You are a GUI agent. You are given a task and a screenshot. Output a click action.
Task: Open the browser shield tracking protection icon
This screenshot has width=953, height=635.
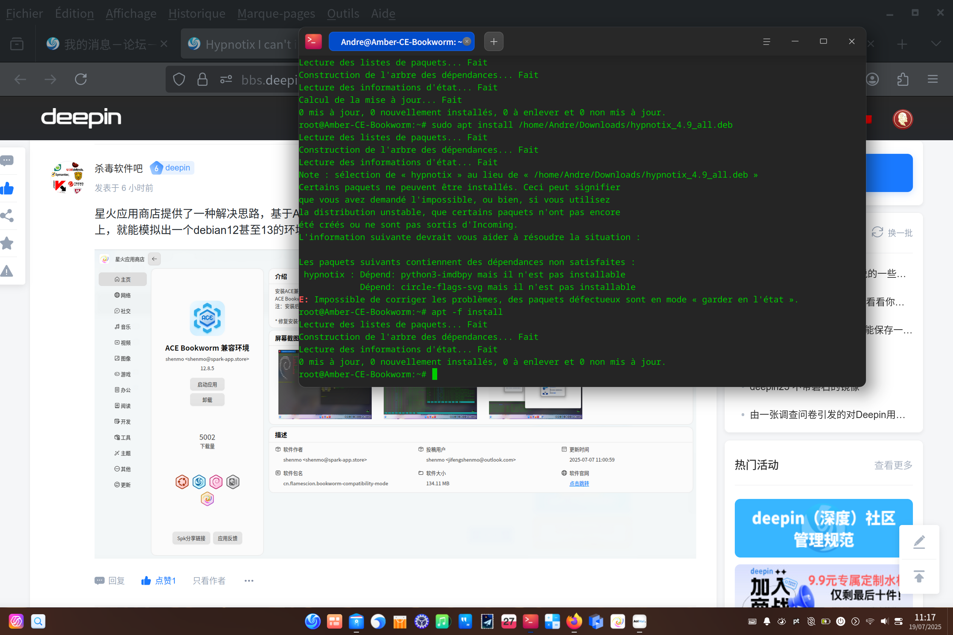point(179,79)
